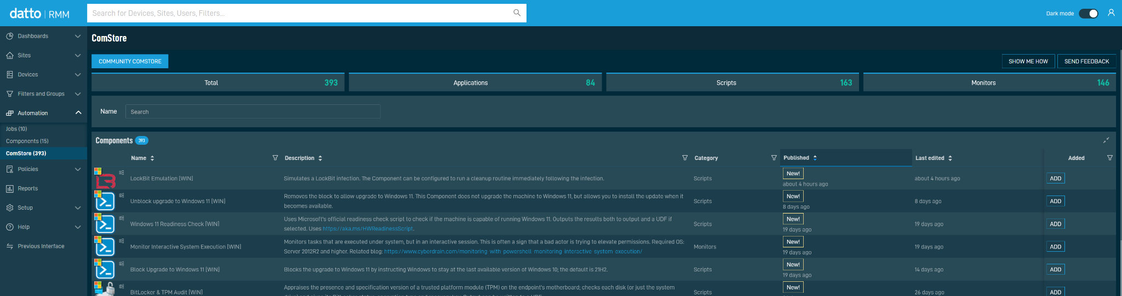Filter by Total 393 components

(x=218, y=82)
